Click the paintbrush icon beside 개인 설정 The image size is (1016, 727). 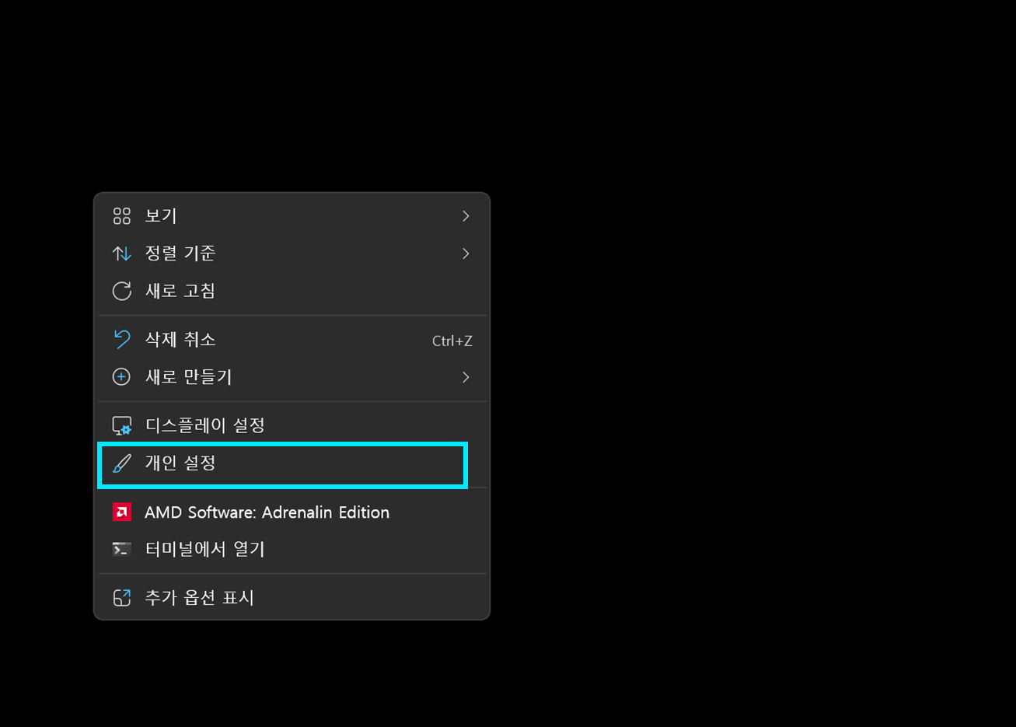coord(122,463)
